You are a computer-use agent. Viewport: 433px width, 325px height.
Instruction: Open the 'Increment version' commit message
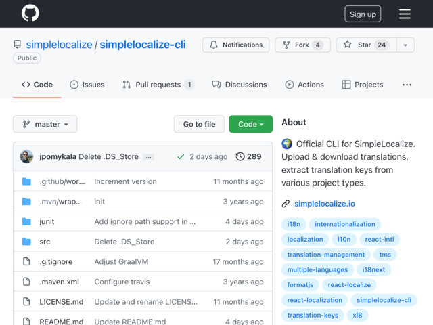(126, 181)
